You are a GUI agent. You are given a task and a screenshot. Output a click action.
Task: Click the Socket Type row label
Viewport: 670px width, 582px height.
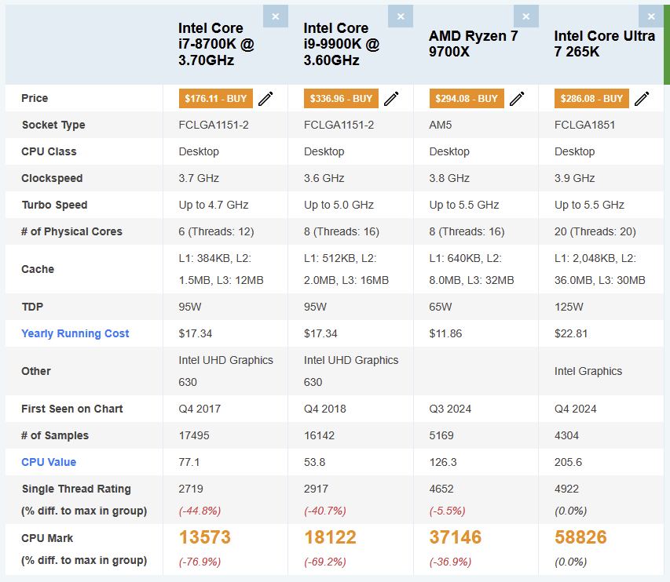pyautogui.click(x=53, y=125)
